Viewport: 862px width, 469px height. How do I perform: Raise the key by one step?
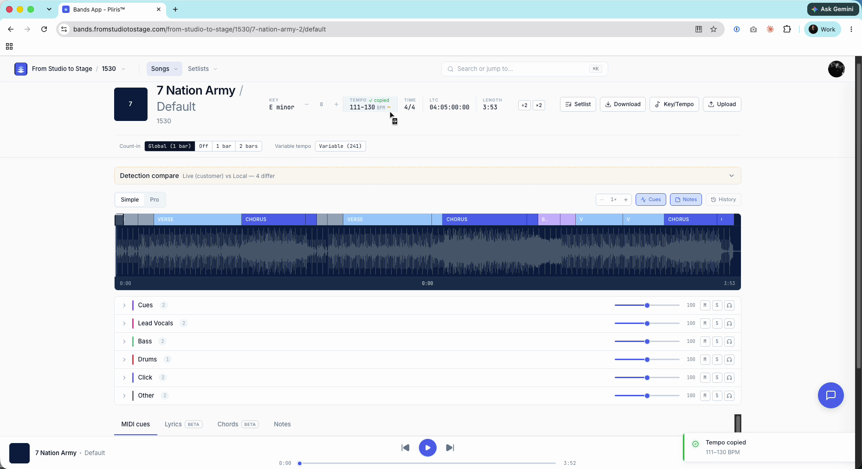click(x=336, y=105)
